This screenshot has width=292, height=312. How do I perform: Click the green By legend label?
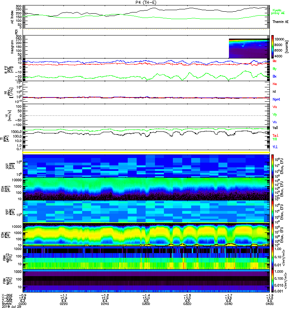coord(274,69)
